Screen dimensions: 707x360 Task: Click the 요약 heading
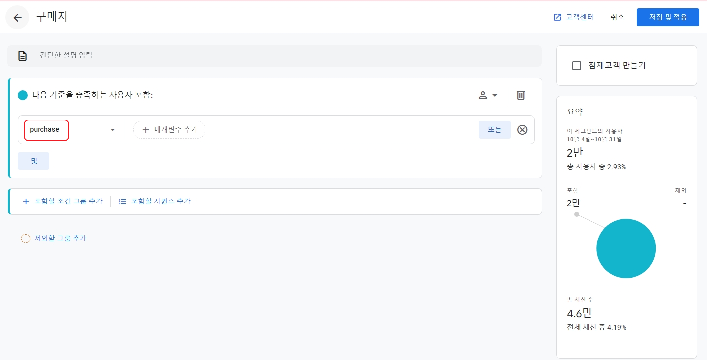pos(575,112)
